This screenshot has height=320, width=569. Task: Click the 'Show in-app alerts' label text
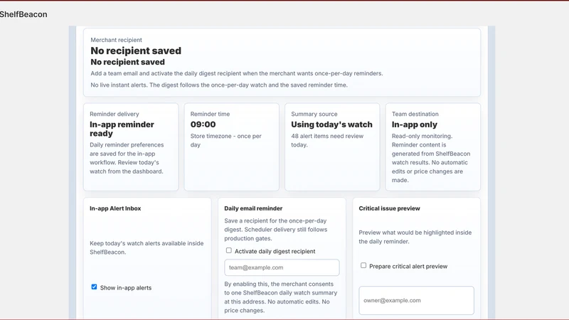coord(126,288)
